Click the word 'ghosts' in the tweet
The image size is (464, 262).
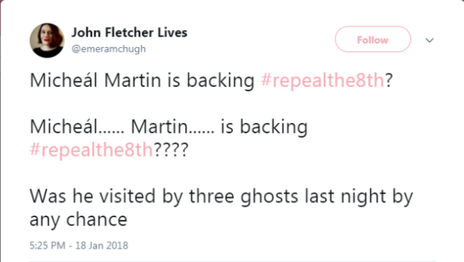[269, 196]
